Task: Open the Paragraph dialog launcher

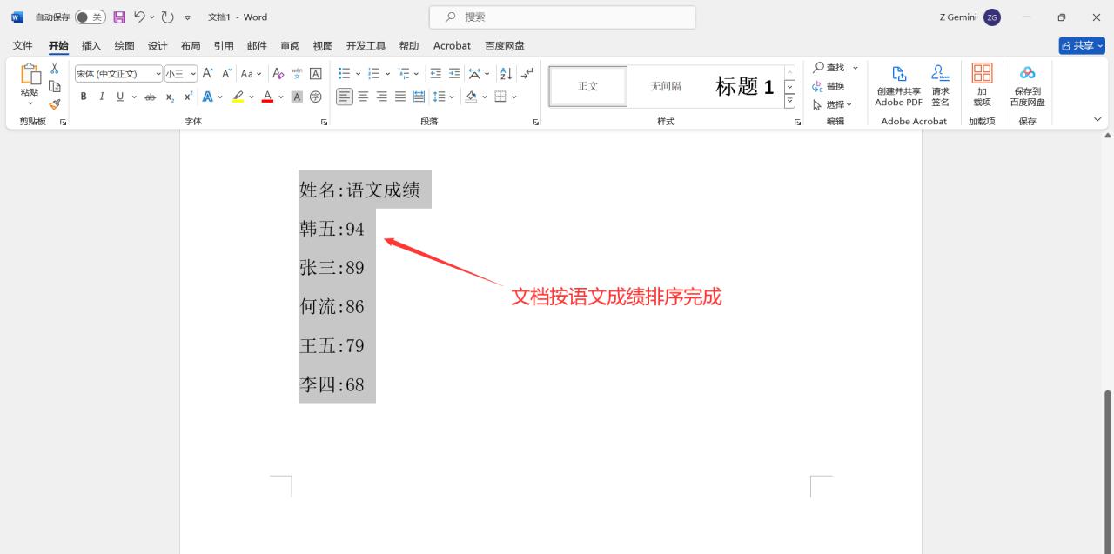Action: click(x=535, y=122)
